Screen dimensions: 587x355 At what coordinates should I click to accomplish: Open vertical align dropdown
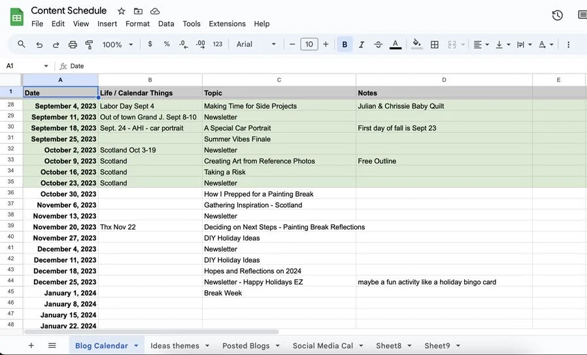[x=503, y=44]
